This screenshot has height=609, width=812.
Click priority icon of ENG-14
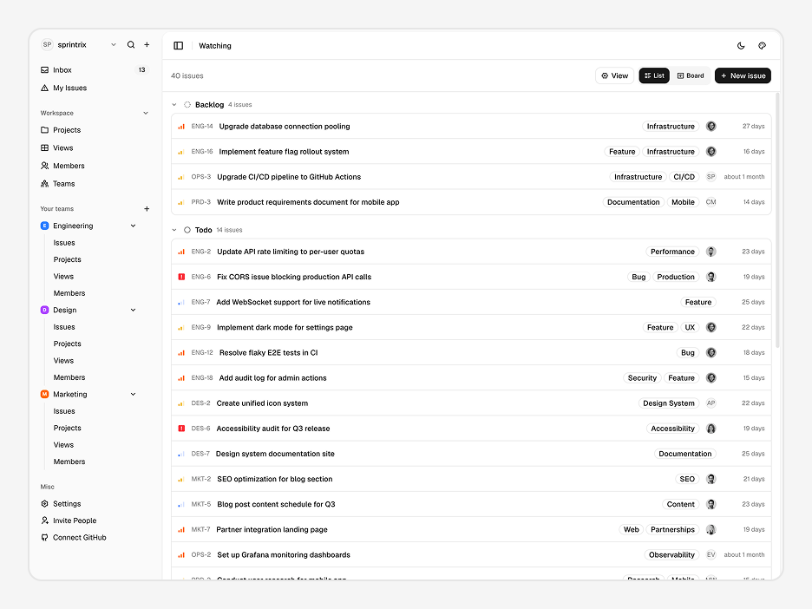pyautogui.click(x=181, y=127)
